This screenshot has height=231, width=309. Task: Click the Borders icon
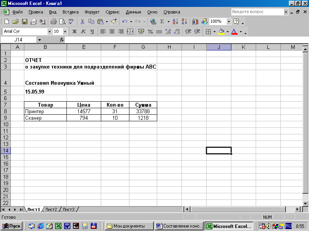pos(208,32)
